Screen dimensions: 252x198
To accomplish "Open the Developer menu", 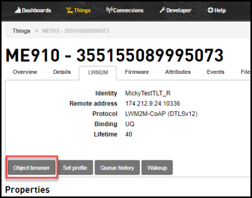I will [175, 10].
